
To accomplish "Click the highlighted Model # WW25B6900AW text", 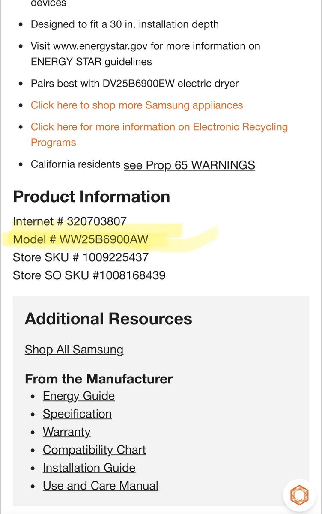I will tap(80, 239).
